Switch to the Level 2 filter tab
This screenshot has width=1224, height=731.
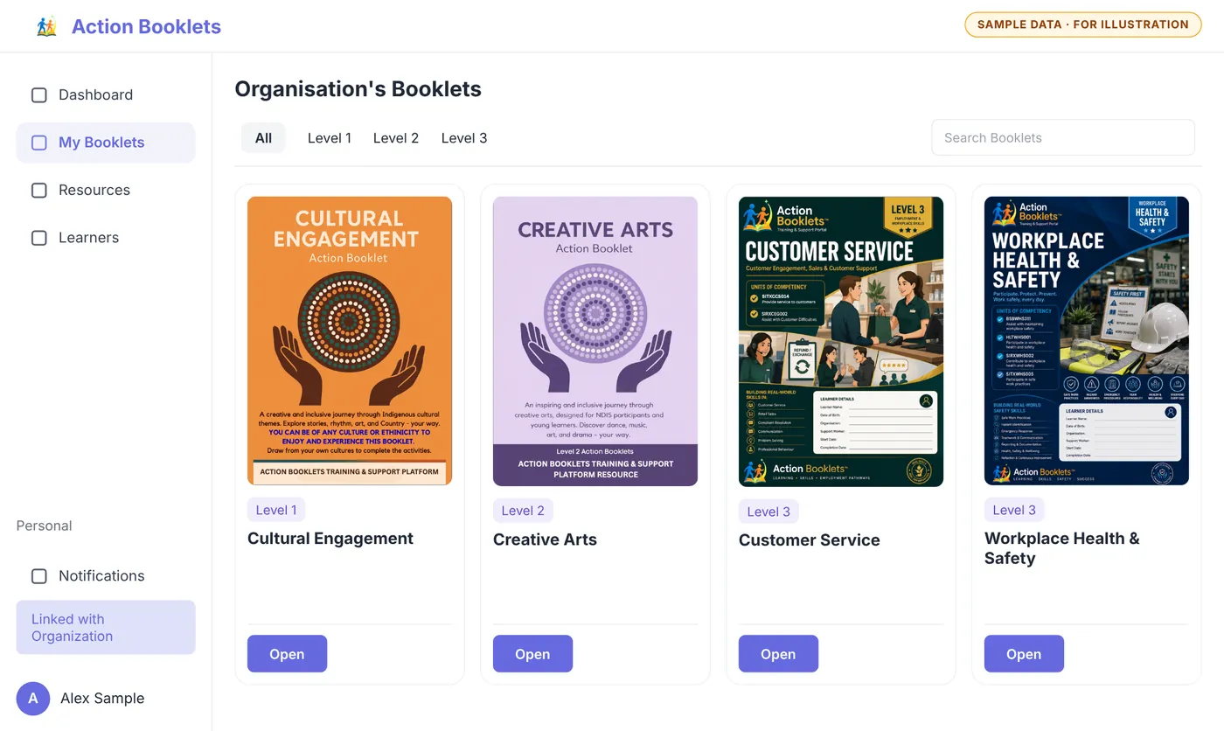pos(396,138)
